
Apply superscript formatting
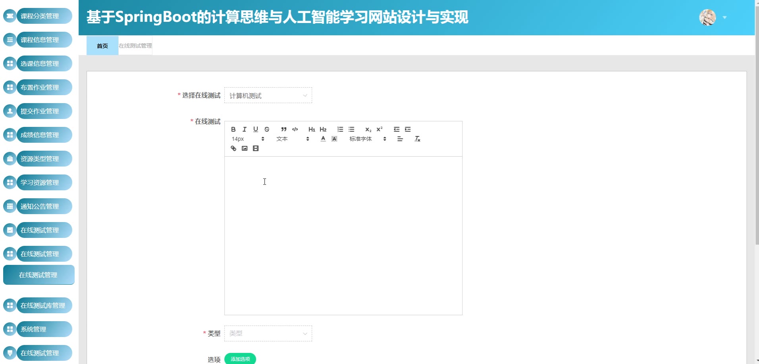(379, 129)
